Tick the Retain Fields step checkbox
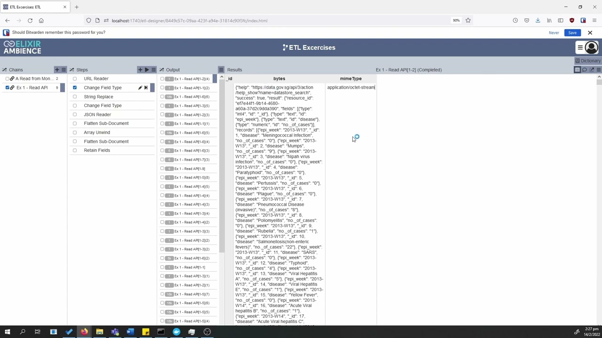 [x=74, y=150]
